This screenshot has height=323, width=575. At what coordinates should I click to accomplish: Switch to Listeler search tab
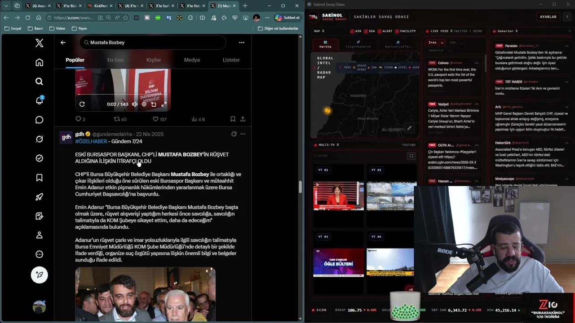coord(231,60)
